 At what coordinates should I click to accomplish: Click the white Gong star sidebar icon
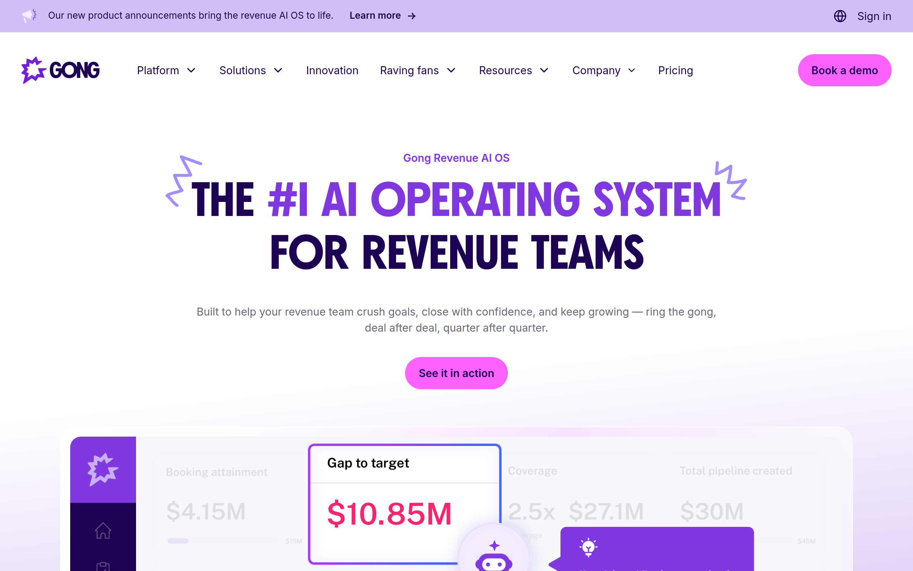point(103,469)
